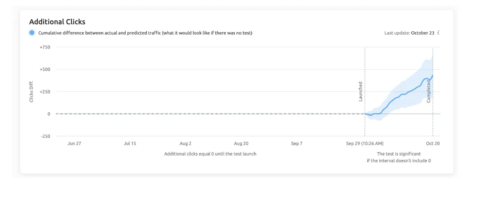The image size is (481, 209).
Task: Click the Launched vertical marker label
Action: tap(360, 91)
